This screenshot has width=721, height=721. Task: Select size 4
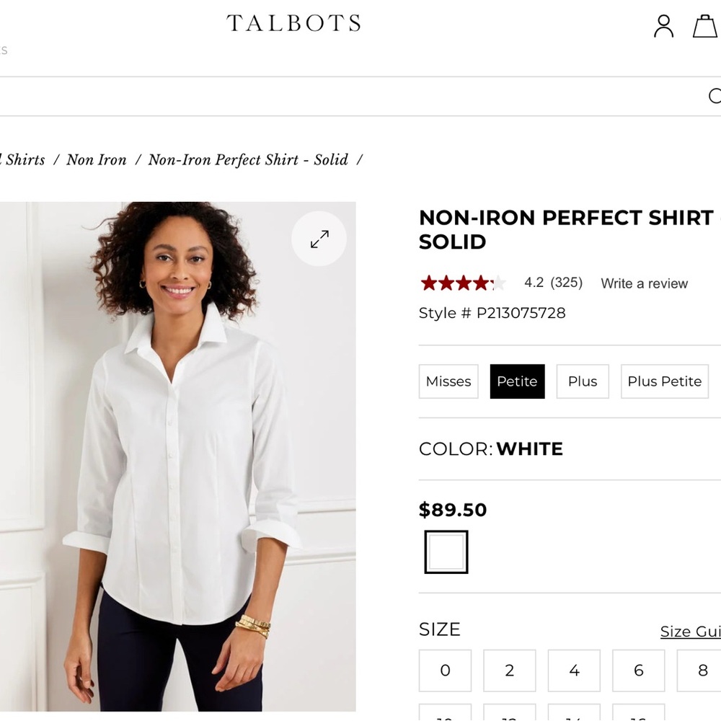point(574,671)
